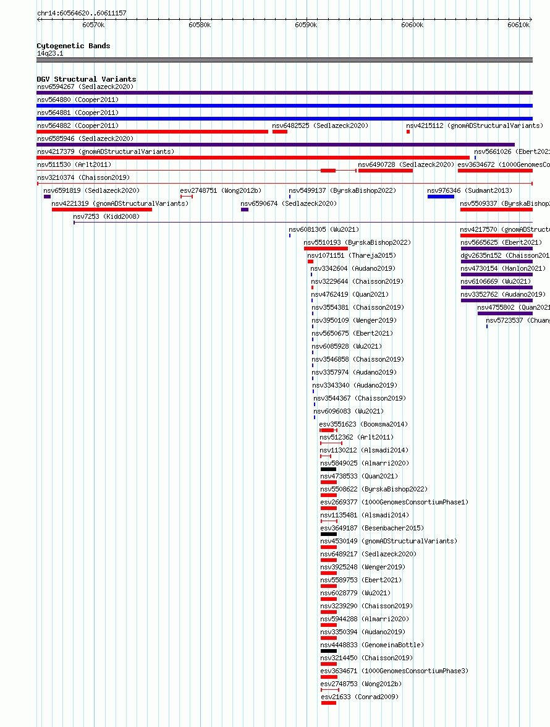550x727 pixels.
Task: Select nsv1071151 (Thareja2015) label
Action: tap(352, 255)
